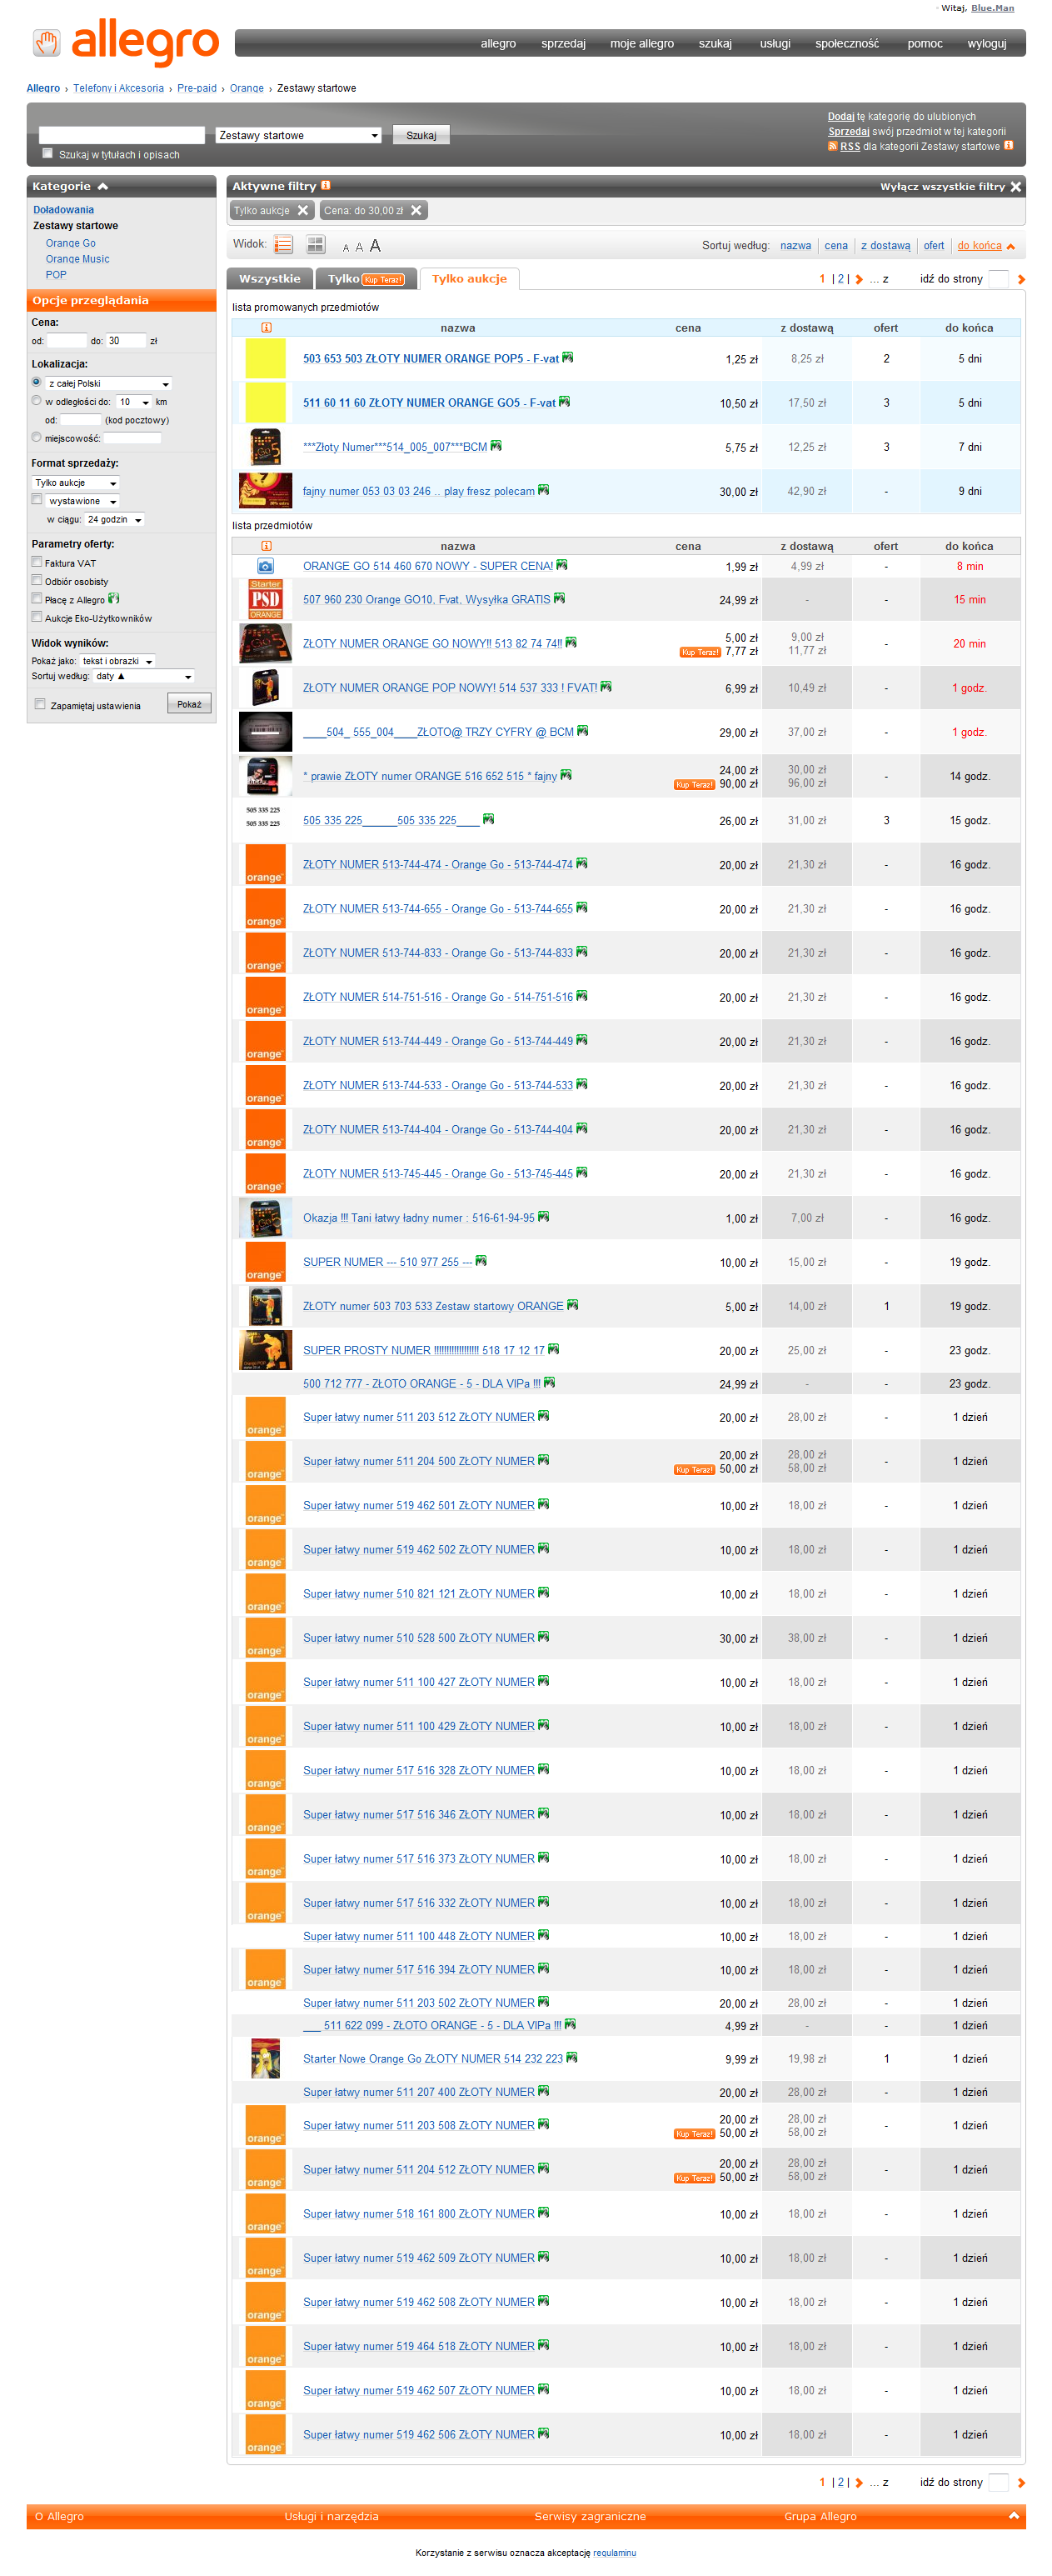
Task: Click the footer scroll-up arrow icon
Action: [x=1014, y=2515]
